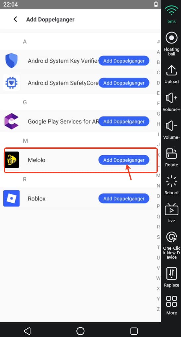The width and height of the screenshot is (181, 337).
Task: Add Doppelganger for Android System Key Verifier
Action: (x=124, y=61)
